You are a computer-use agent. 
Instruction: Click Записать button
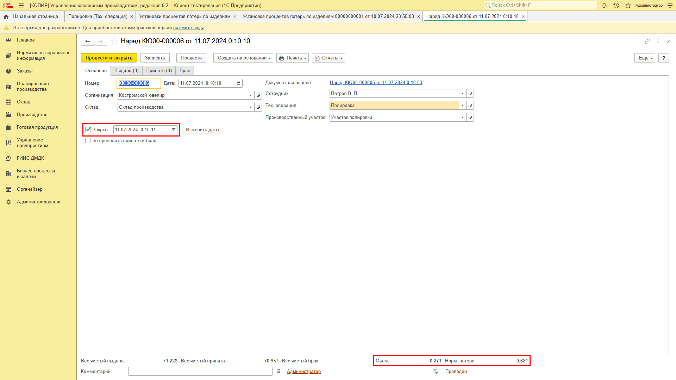coord(155,58)
